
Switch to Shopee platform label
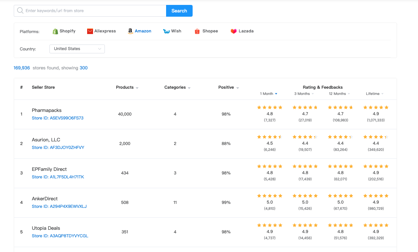coord(210,31)
